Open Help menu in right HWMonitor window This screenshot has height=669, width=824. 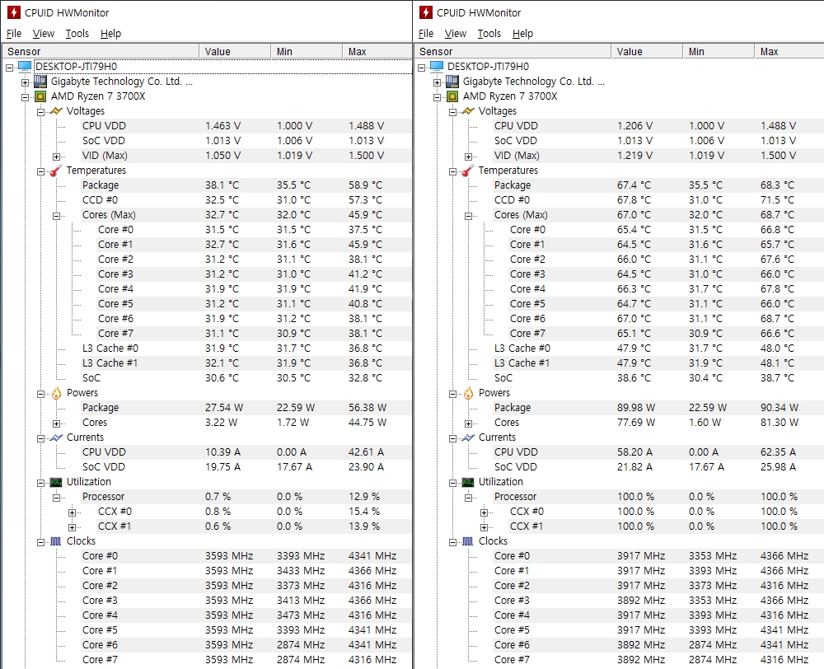pyautogui.click(x=523, y=34)
